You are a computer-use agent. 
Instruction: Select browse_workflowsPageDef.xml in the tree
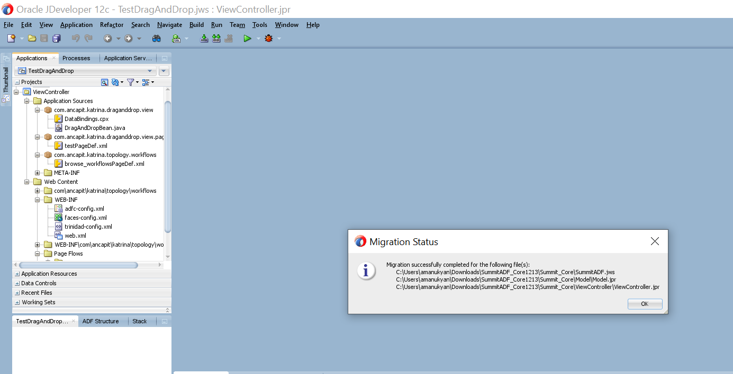[104, 164]
